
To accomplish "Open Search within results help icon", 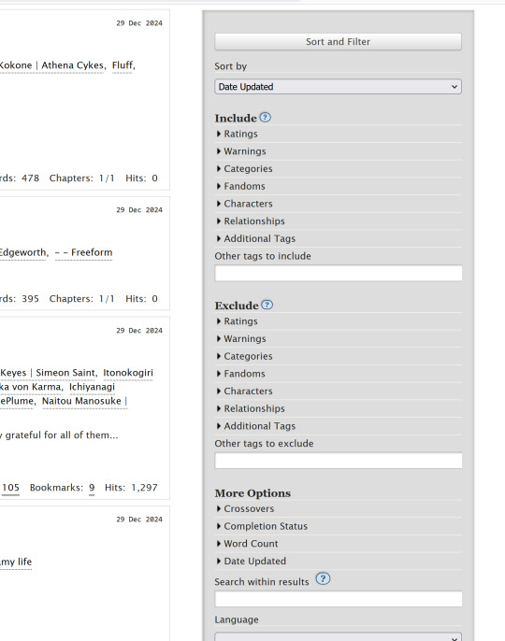I will click(323, 578).
